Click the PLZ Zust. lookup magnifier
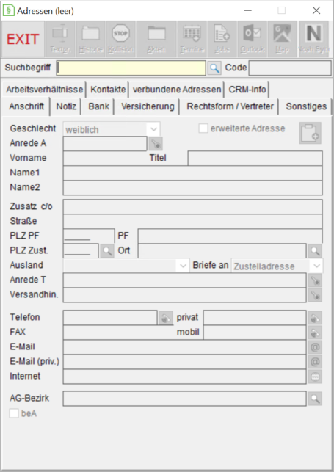Image resolution: width=334 pixels, height=472 pixels. (107, 250)
